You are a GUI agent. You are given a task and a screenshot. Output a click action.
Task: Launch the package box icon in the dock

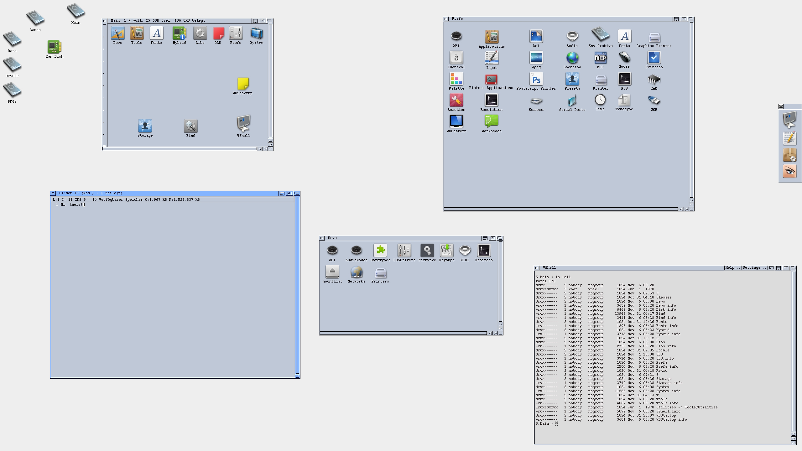click(x=789, y=155)
